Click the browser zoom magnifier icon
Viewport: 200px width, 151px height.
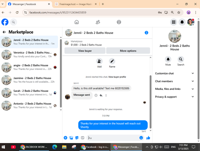coord(172,12)
